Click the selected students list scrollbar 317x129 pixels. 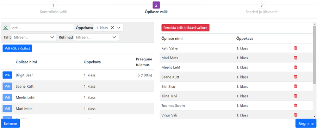click(315, 55)
